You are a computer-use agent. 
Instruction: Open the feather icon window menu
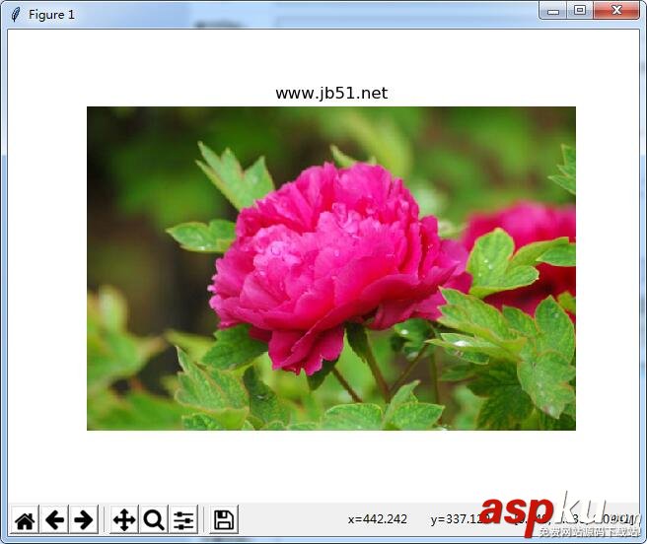tap(16, 15)
